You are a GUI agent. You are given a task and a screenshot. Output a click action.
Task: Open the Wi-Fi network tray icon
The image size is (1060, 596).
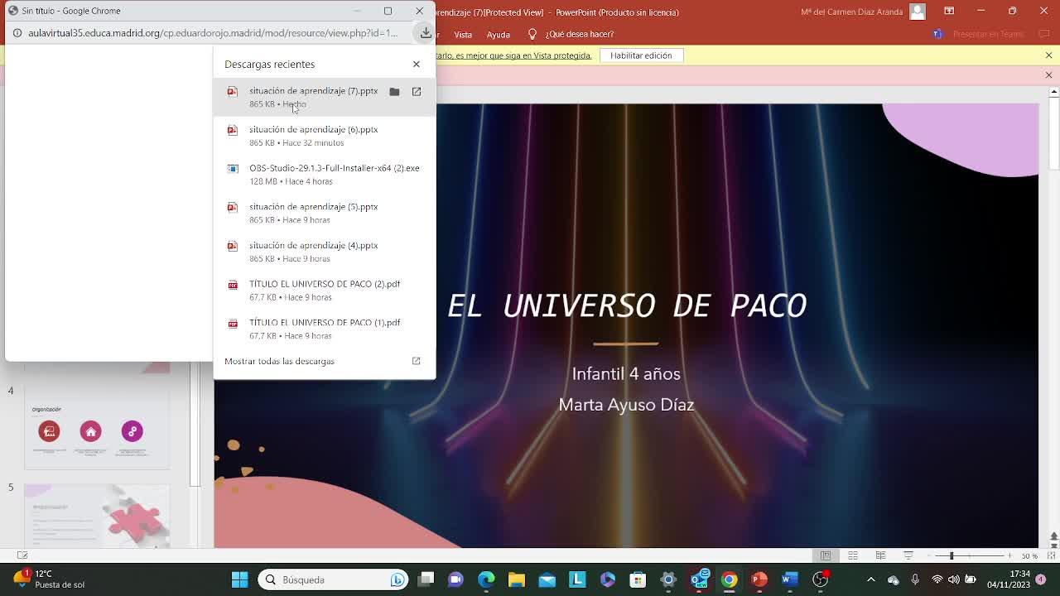coord(937,579)
